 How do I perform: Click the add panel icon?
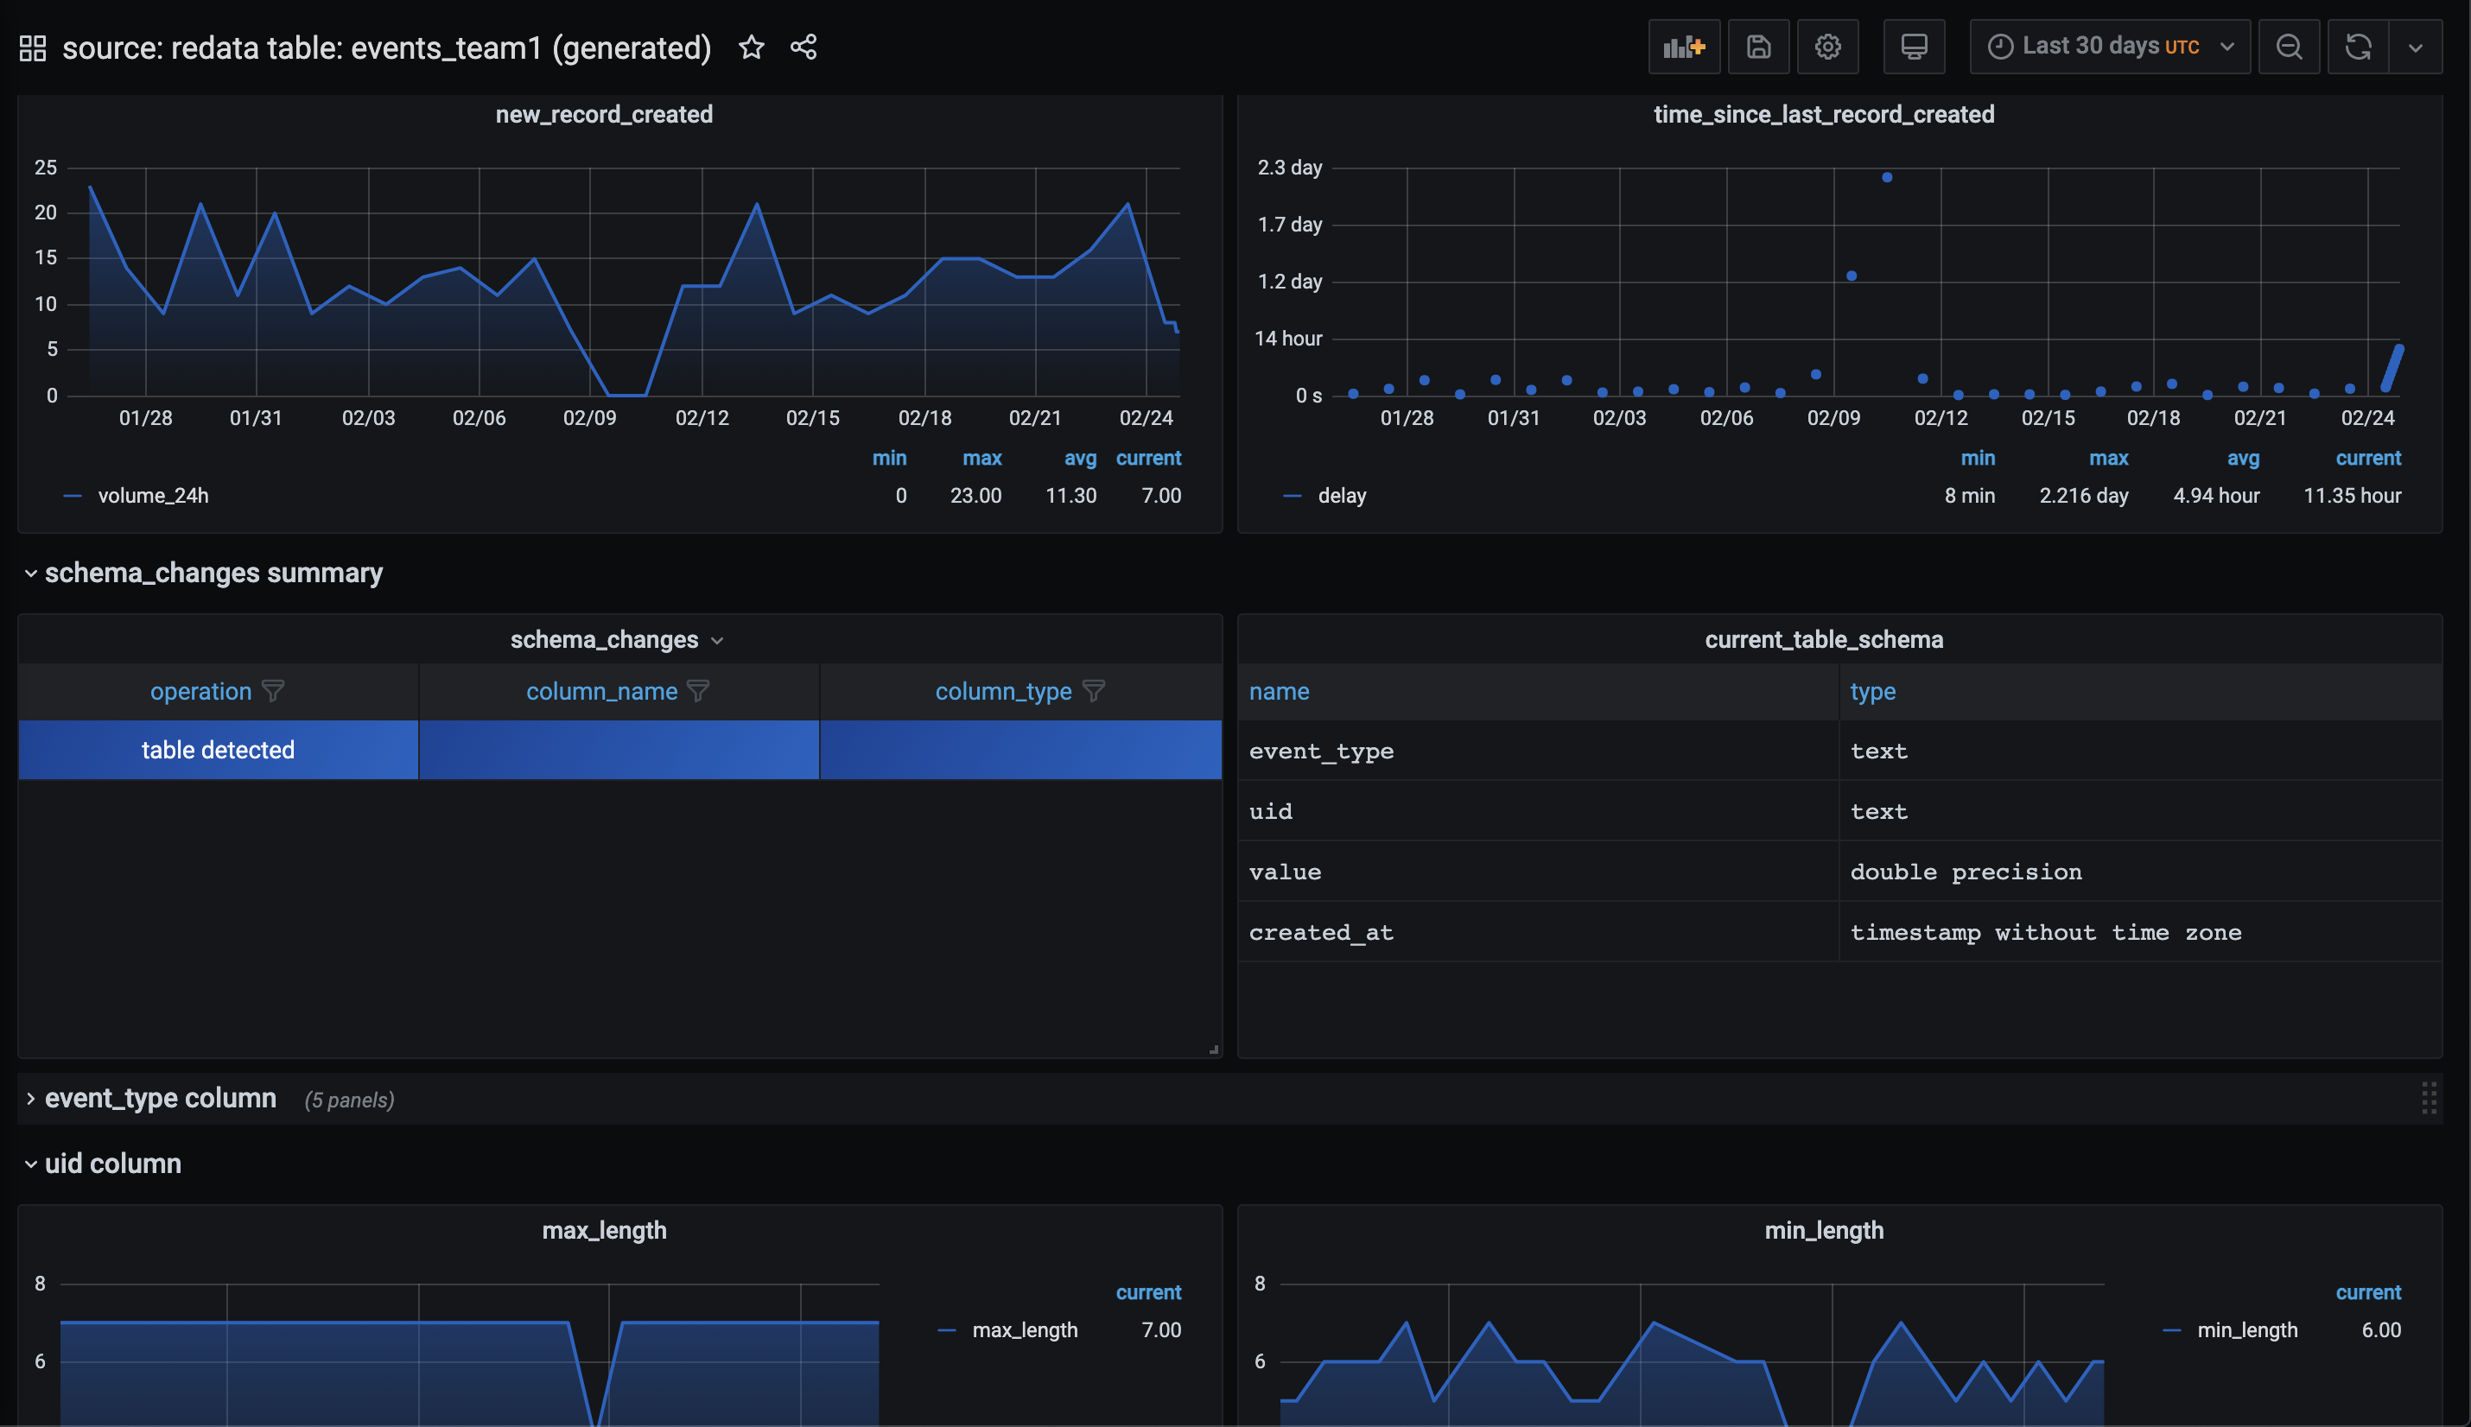click(x=1684, y=47)
